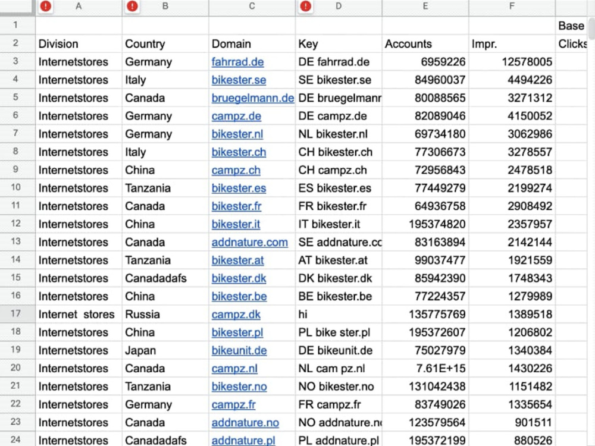Select column E header

[425, 7]
